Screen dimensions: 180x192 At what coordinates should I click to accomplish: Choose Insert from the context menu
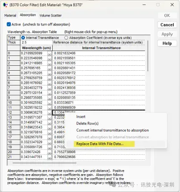coord(81,117)
